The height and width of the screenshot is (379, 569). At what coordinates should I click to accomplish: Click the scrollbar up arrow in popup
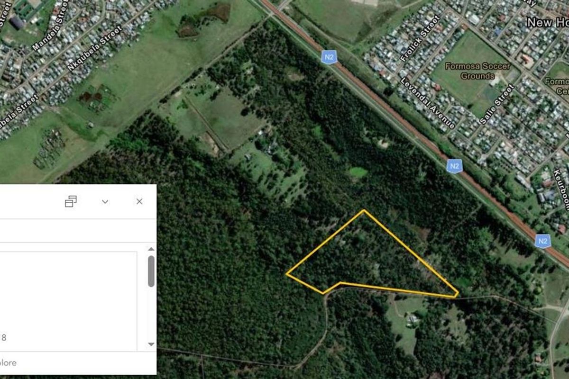pos(151,249)
